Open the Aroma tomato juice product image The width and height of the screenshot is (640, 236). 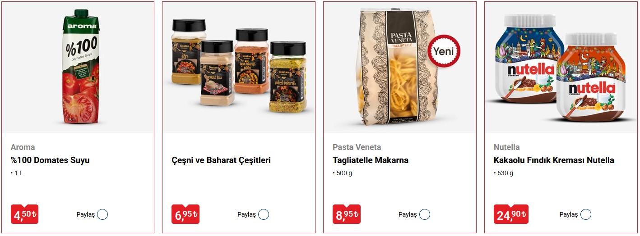tap(80, 68)
